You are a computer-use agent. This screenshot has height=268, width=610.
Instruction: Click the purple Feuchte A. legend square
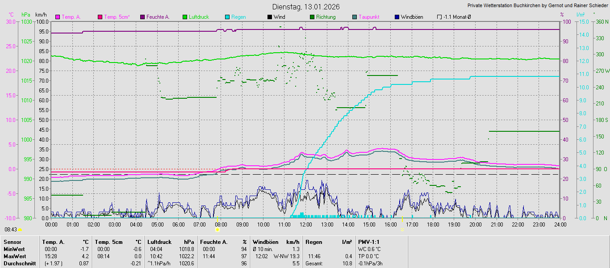[x=142, y=17]
